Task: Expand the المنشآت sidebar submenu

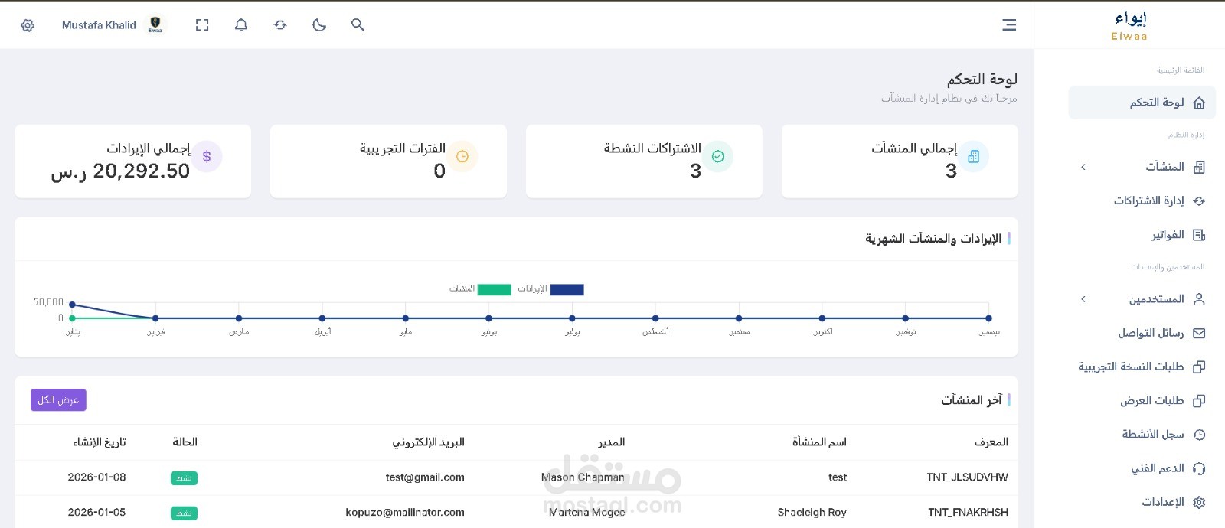Action: (x=1083, y=167)
